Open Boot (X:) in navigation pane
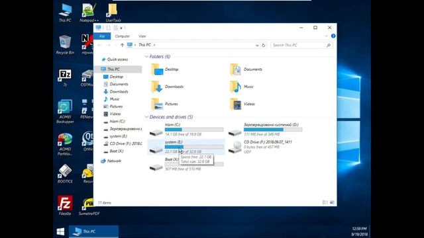This screenshot has width=424, height=238. (x=117, y=151)
